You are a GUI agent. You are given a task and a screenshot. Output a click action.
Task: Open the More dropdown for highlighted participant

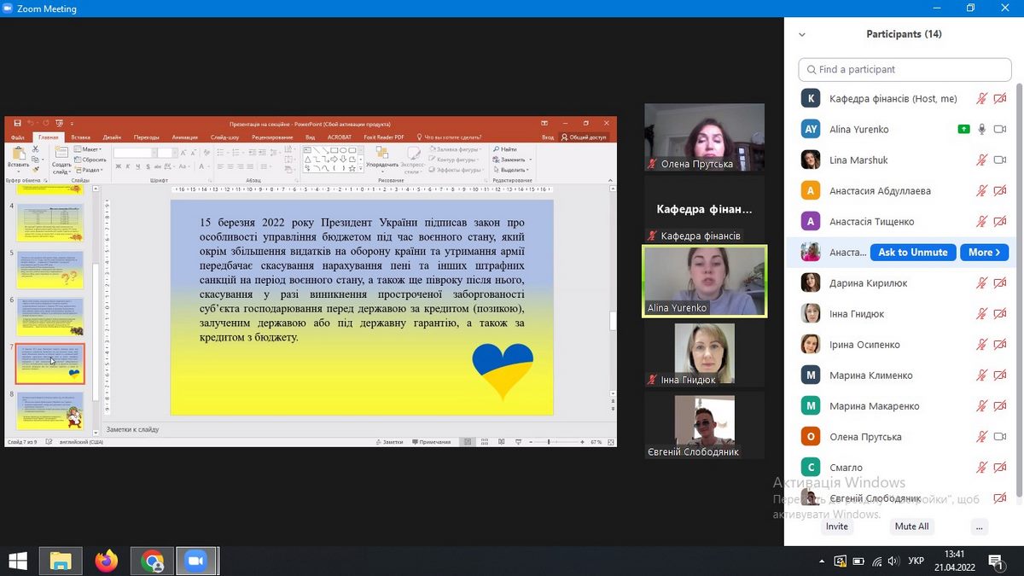(986, 253)
